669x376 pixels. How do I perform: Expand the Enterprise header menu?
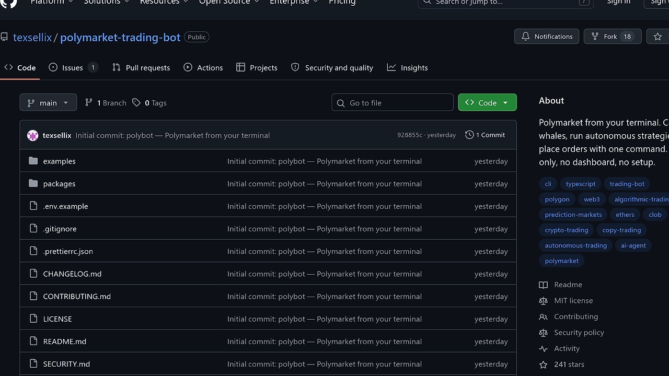(x=293, y=2)
